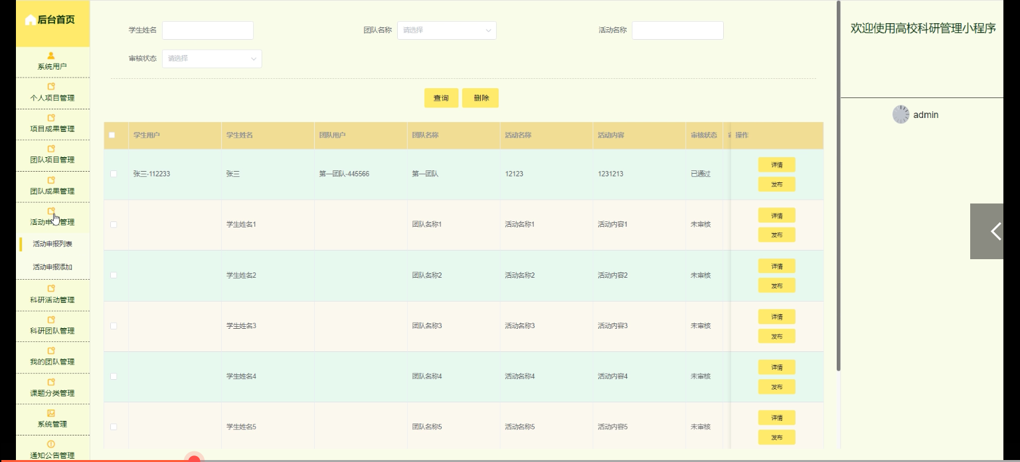Click the icon above 科研活动管理

click(x=52, y=289)
